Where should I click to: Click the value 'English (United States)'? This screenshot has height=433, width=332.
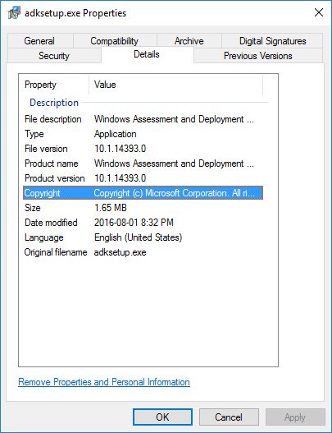point(138,237)
